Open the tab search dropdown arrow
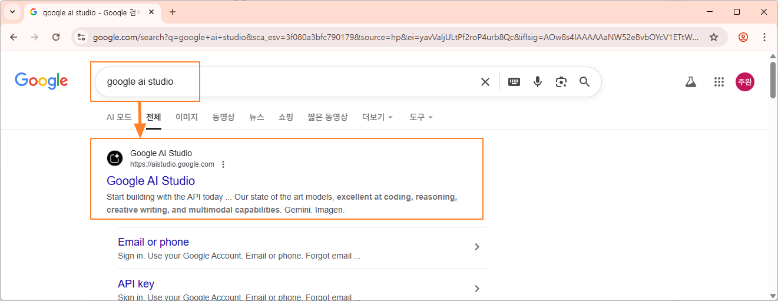The width and height of the screenshot is (778, 301). click(12, 12)
